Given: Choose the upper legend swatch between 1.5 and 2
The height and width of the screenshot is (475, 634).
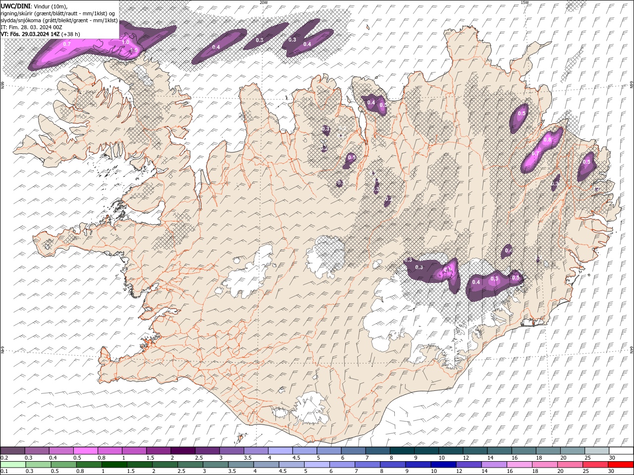Looking at the screenshot, I should (x=158, y=451).
